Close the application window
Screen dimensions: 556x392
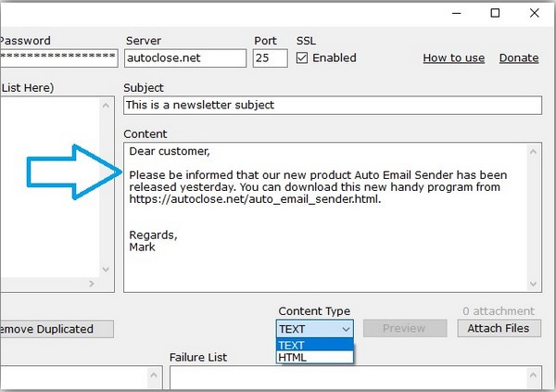535,13
